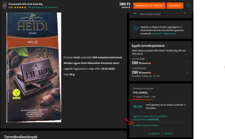The height and width of the screenshot is (139, 225).
Task: Click the Súly: 80 g text
Action: (69, 74)
